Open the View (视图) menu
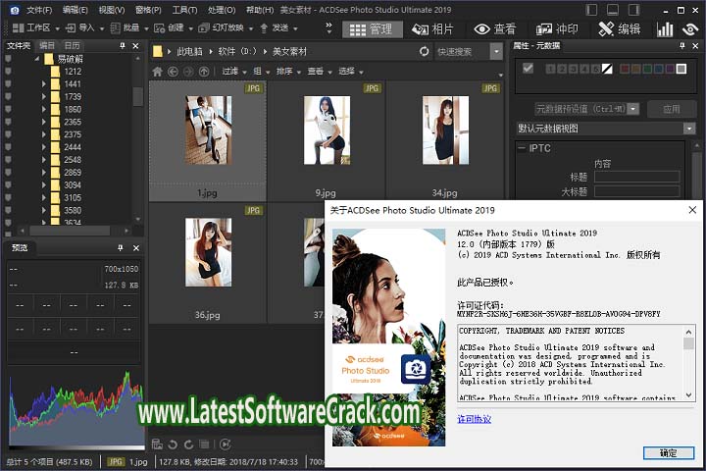The width and height of the screenshot is (706, 471). 112,10
